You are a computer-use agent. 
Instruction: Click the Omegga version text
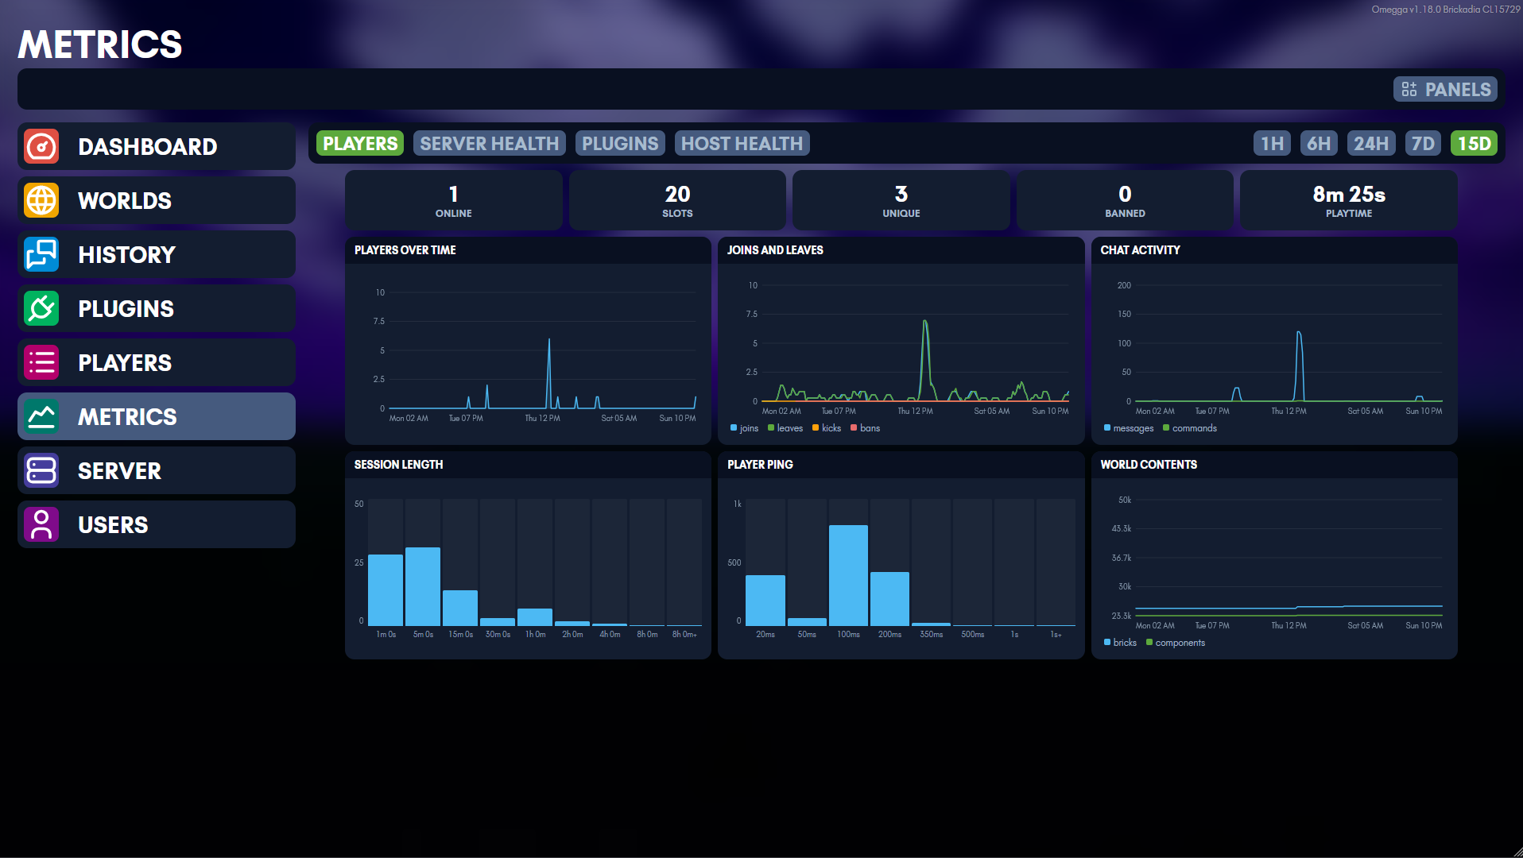click(x=1446, y=10)
